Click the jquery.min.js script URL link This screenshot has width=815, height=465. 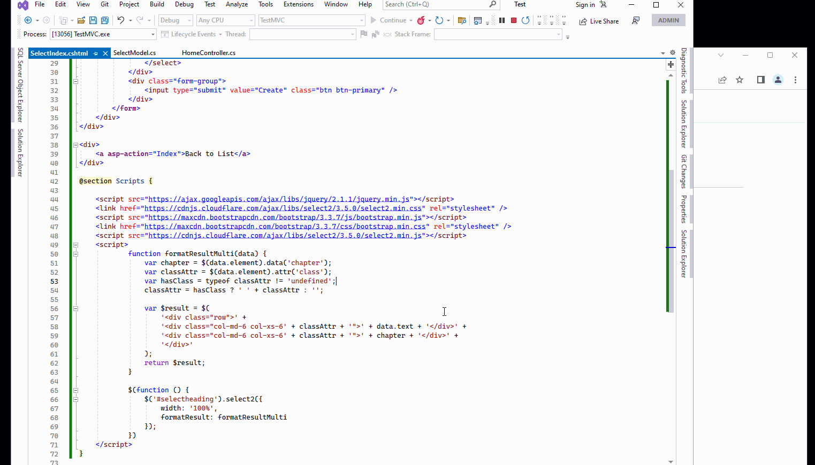[x=279, y=199]
